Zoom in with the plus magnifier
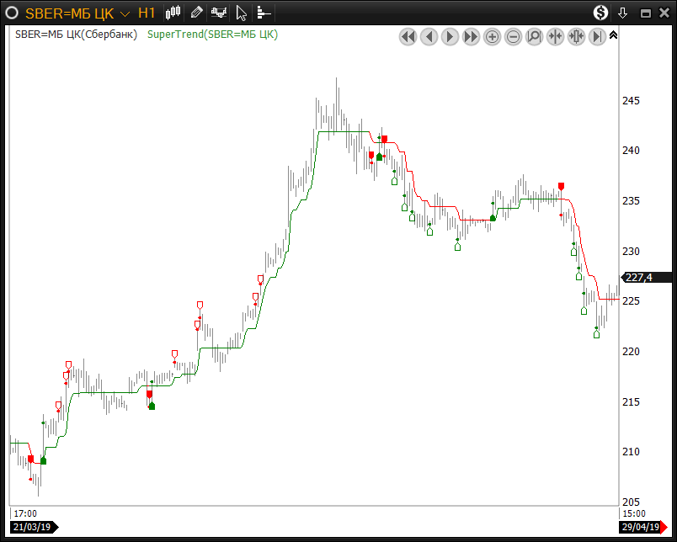Viewport: 677px width, 542px height. [x=493, y=37]
